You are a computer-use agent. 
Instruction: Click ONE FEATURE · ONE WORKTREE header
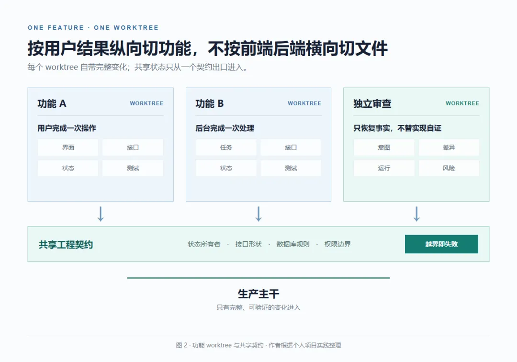(x=93, y=28)
